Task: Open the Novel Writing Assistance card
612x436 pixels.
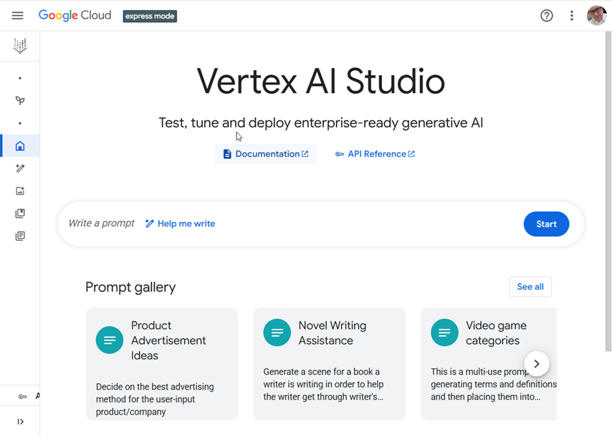Action: tap(330, 364)
